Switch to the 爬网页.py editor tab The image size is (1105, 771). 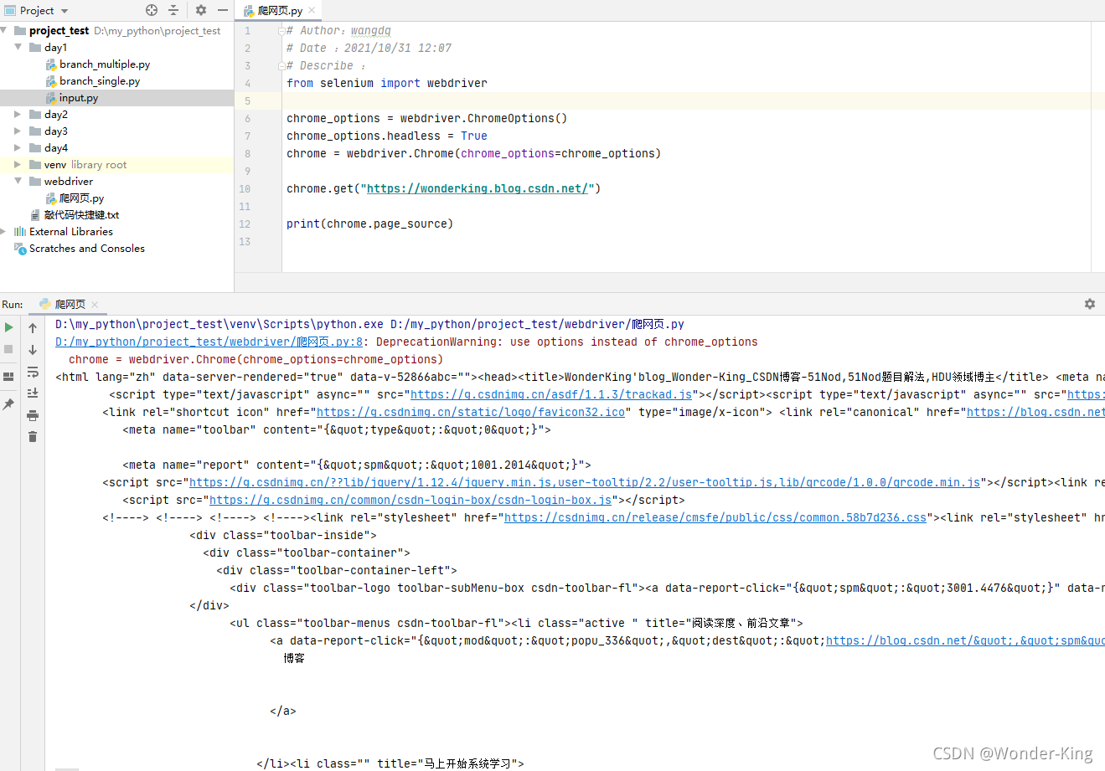tap(280, 11)
